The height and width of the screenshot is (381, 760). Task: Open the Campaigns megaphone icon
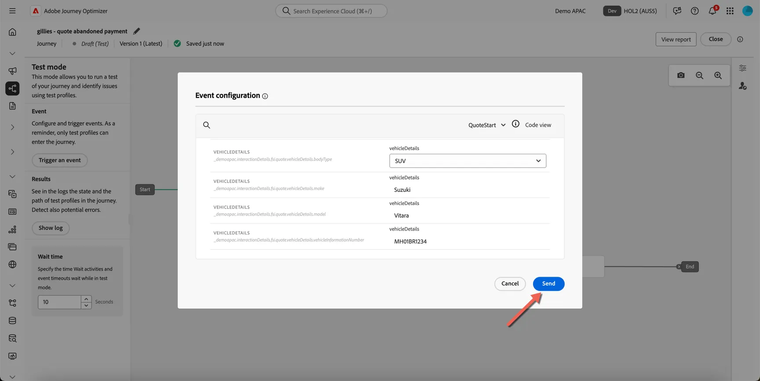pyautogui.click(x=12, y=71)
